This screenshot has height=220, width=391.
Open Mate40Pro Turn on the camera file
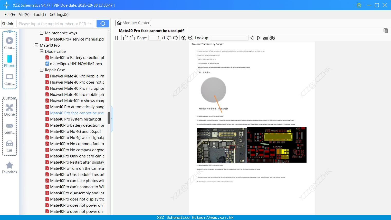(75, 168)
